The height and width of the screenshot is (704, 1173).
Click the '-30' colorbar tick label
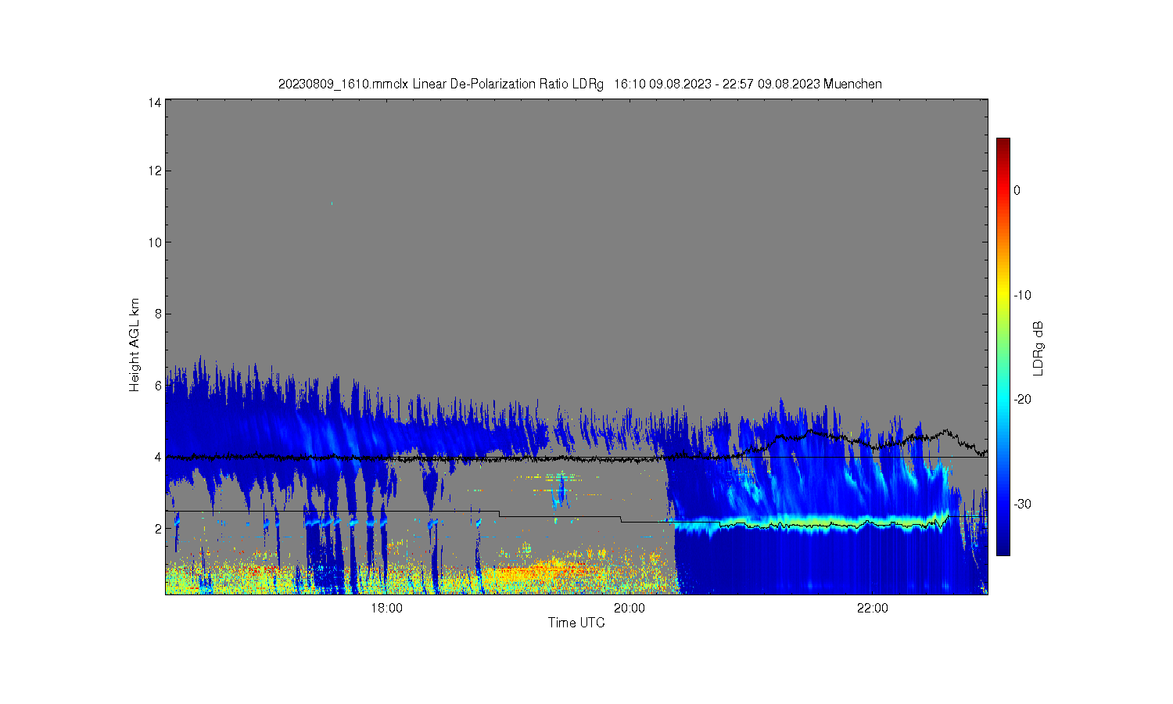(x=1022, y=504)
